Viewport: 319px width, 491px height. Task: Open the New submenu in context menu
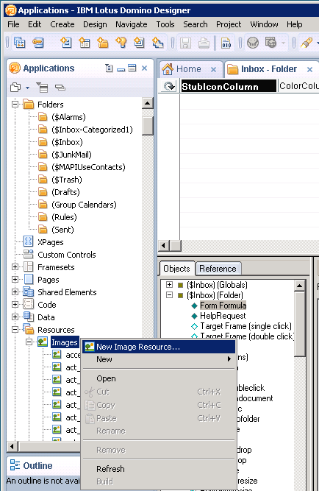click(159, 359)
